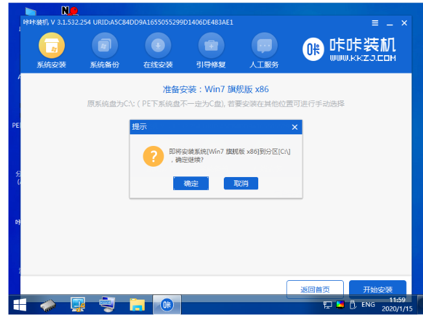Click the network computer taskbar icon
Screen dimensions: 423x321
coord(78,305)
